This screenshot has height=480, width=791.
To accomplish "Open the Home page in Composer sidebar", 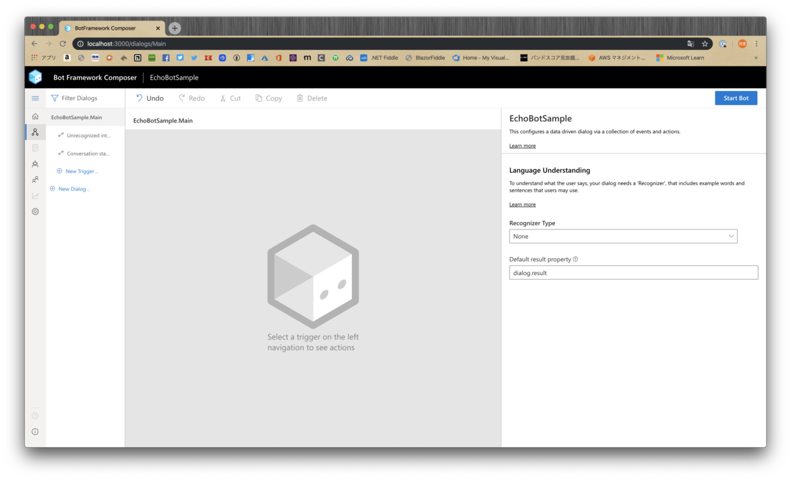I will tap(35, 116).
